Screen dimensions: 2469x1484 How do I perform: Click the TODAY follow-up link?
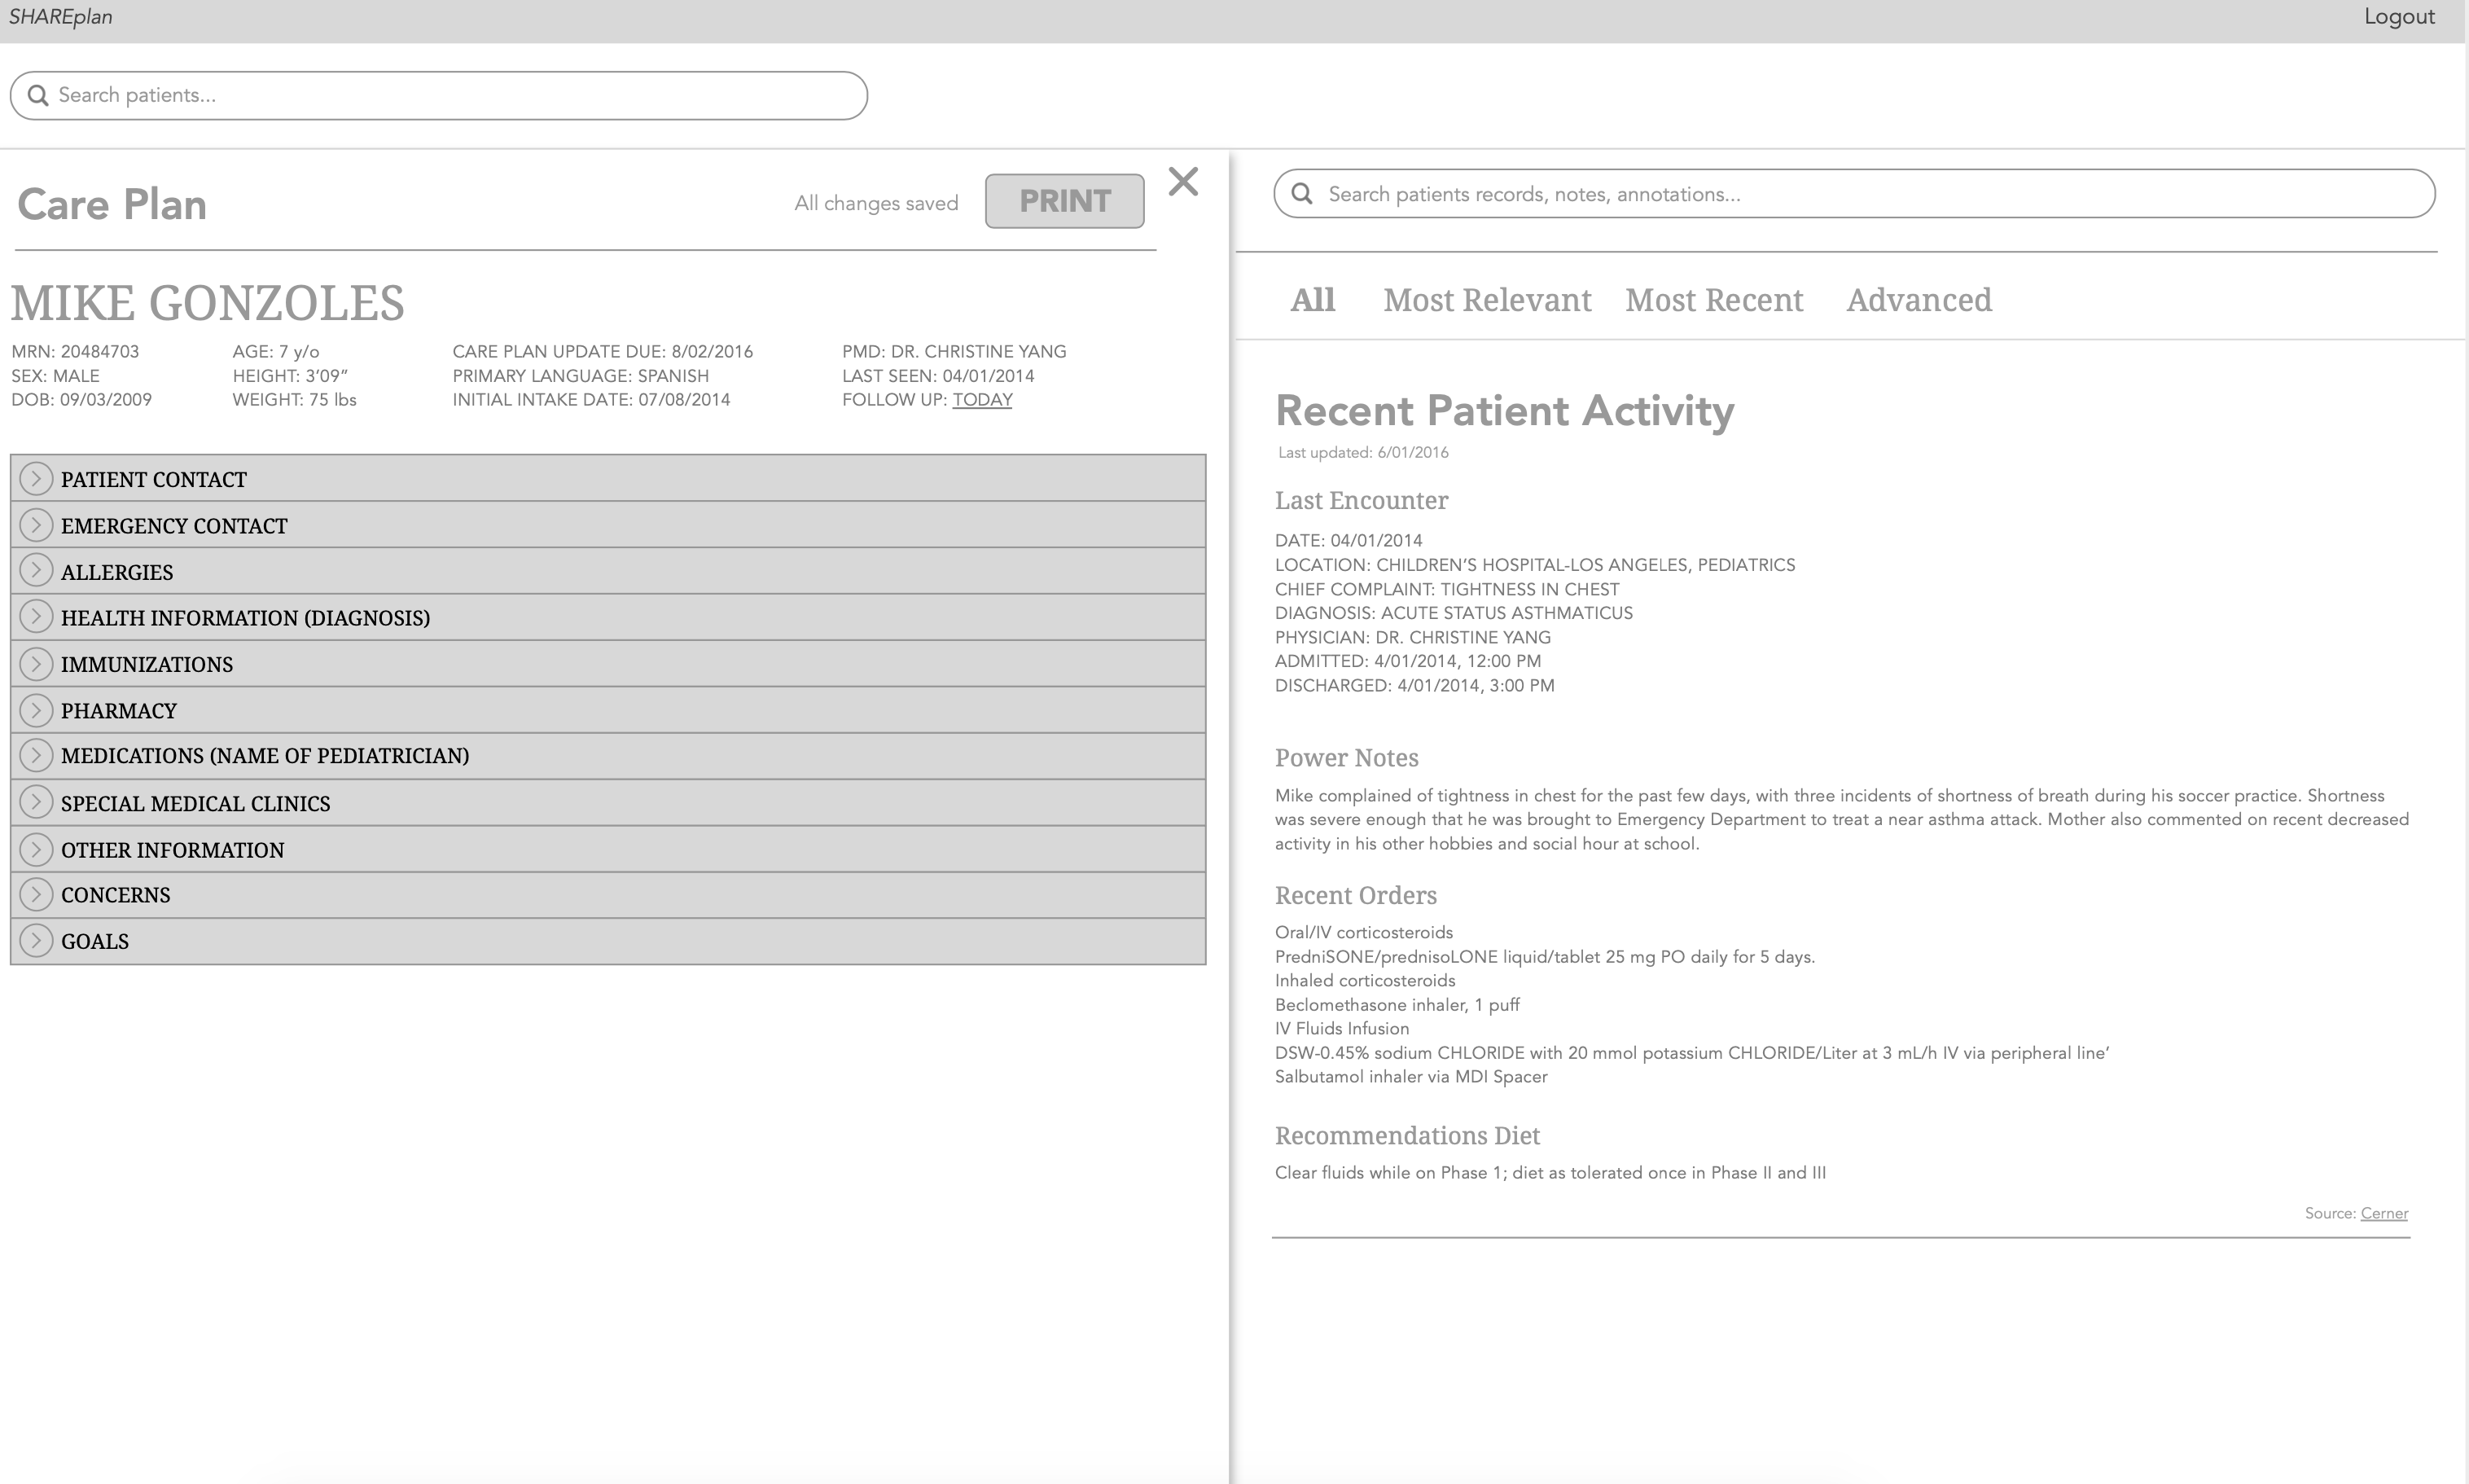[981, 400]
